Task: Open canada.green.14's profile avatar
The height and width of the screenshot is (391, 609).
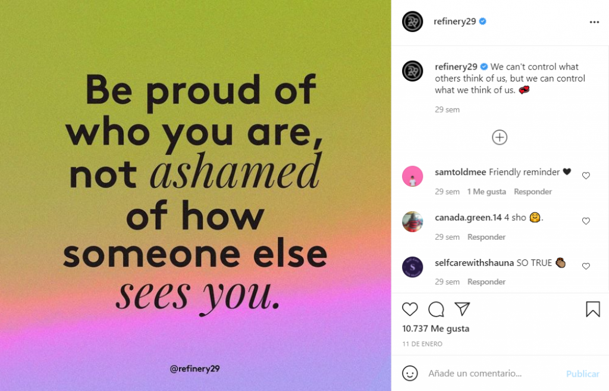Action: click(x=412, y=221)
